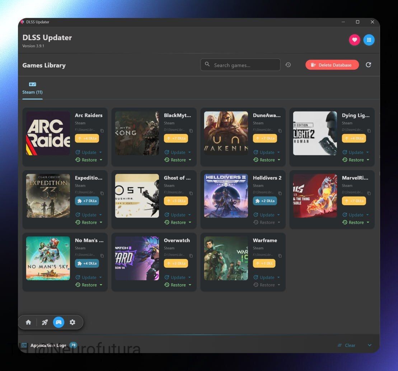
Task: Click the Application Logs terminal icon
Action: click(x=24, y=345)
